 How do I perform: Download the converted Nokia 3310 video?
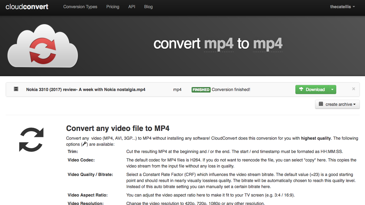312,89
